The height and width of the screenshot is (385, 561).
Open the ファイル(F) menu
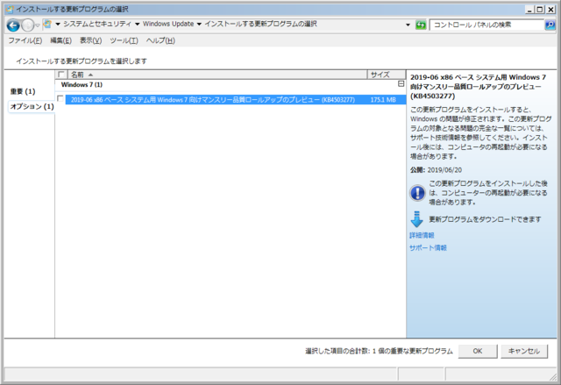coord(25,40)
